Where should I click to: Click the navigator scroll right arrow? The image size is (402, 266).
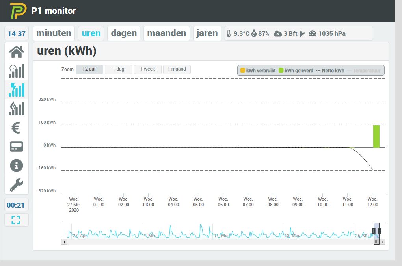(x=382, y=242)
